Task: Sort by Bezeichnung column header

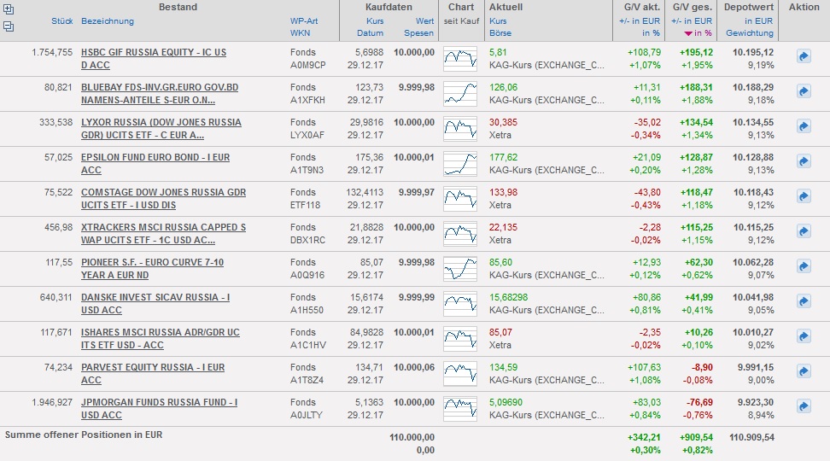Action: 108,21
